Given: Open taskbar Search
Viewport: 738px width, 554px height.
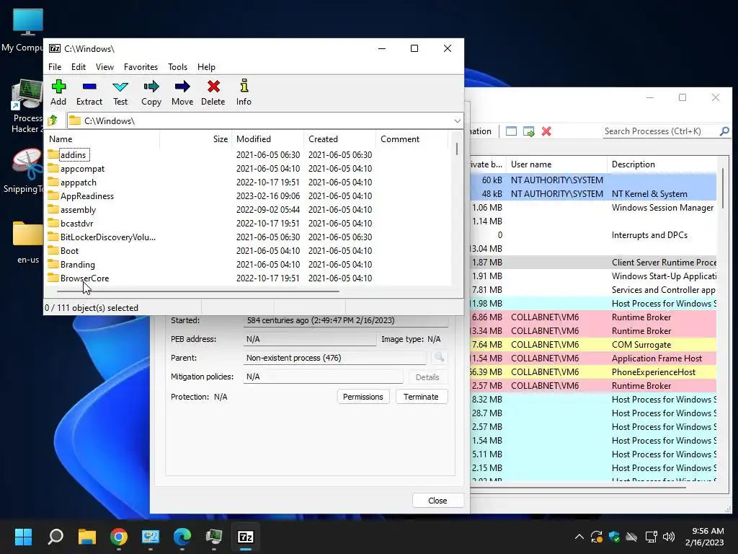Looking at the screenshot, I should coord(55,536).
